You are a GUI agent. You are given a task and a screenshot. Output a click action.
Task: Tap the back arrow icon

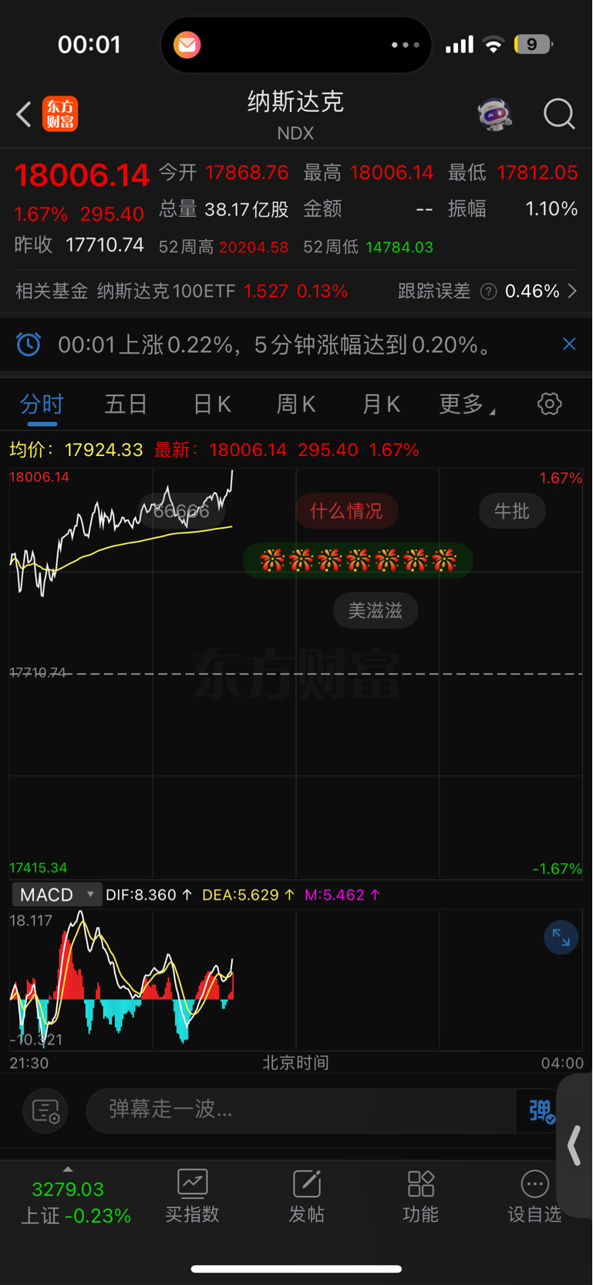(24, 114)
